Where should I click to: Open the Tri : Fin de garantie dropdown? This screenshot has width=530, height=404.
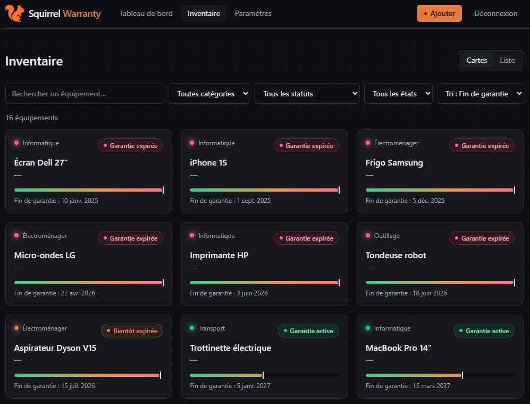click(481, 94)
